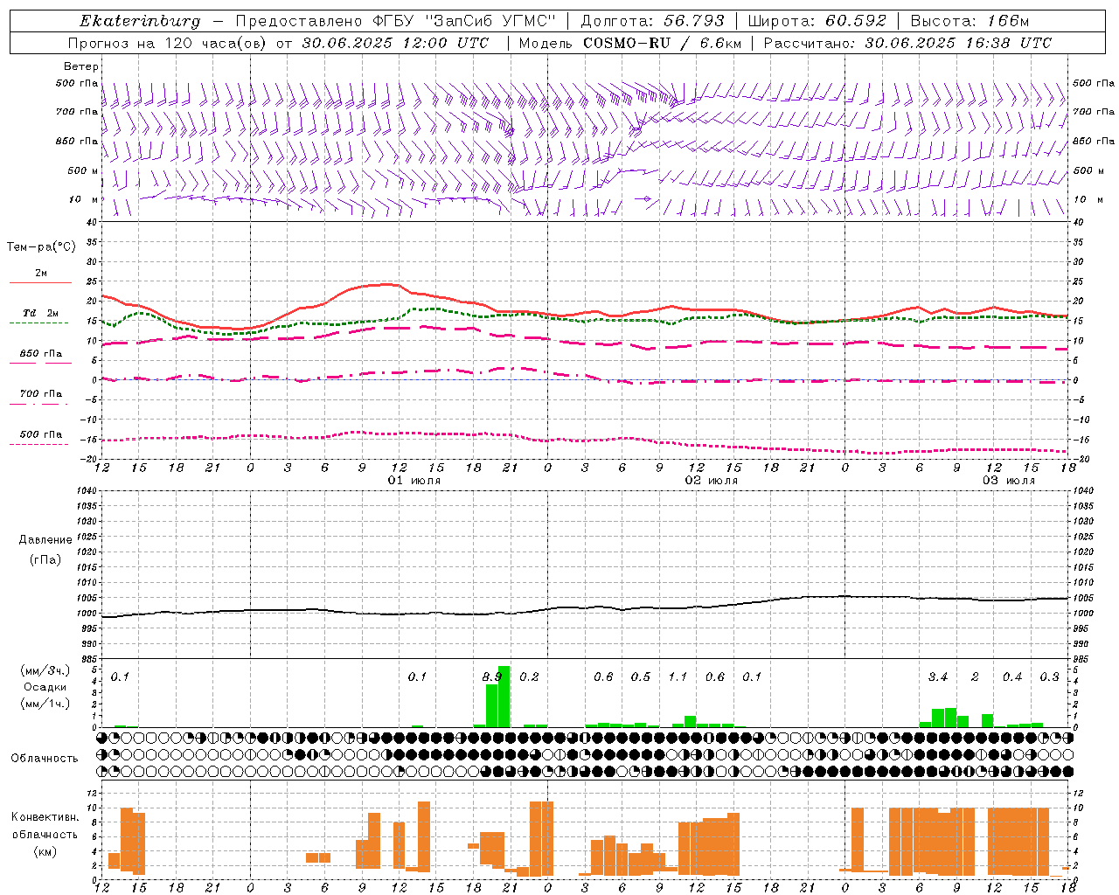This screenshot has height=895, width=1119.
Task: Click the 'Тем-ра(°C)' temperature label
Action: click(x=41, y=247)
